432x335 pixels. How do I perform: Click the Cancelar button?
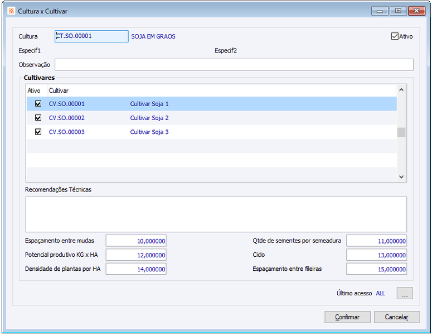click(x=397, y=317)
